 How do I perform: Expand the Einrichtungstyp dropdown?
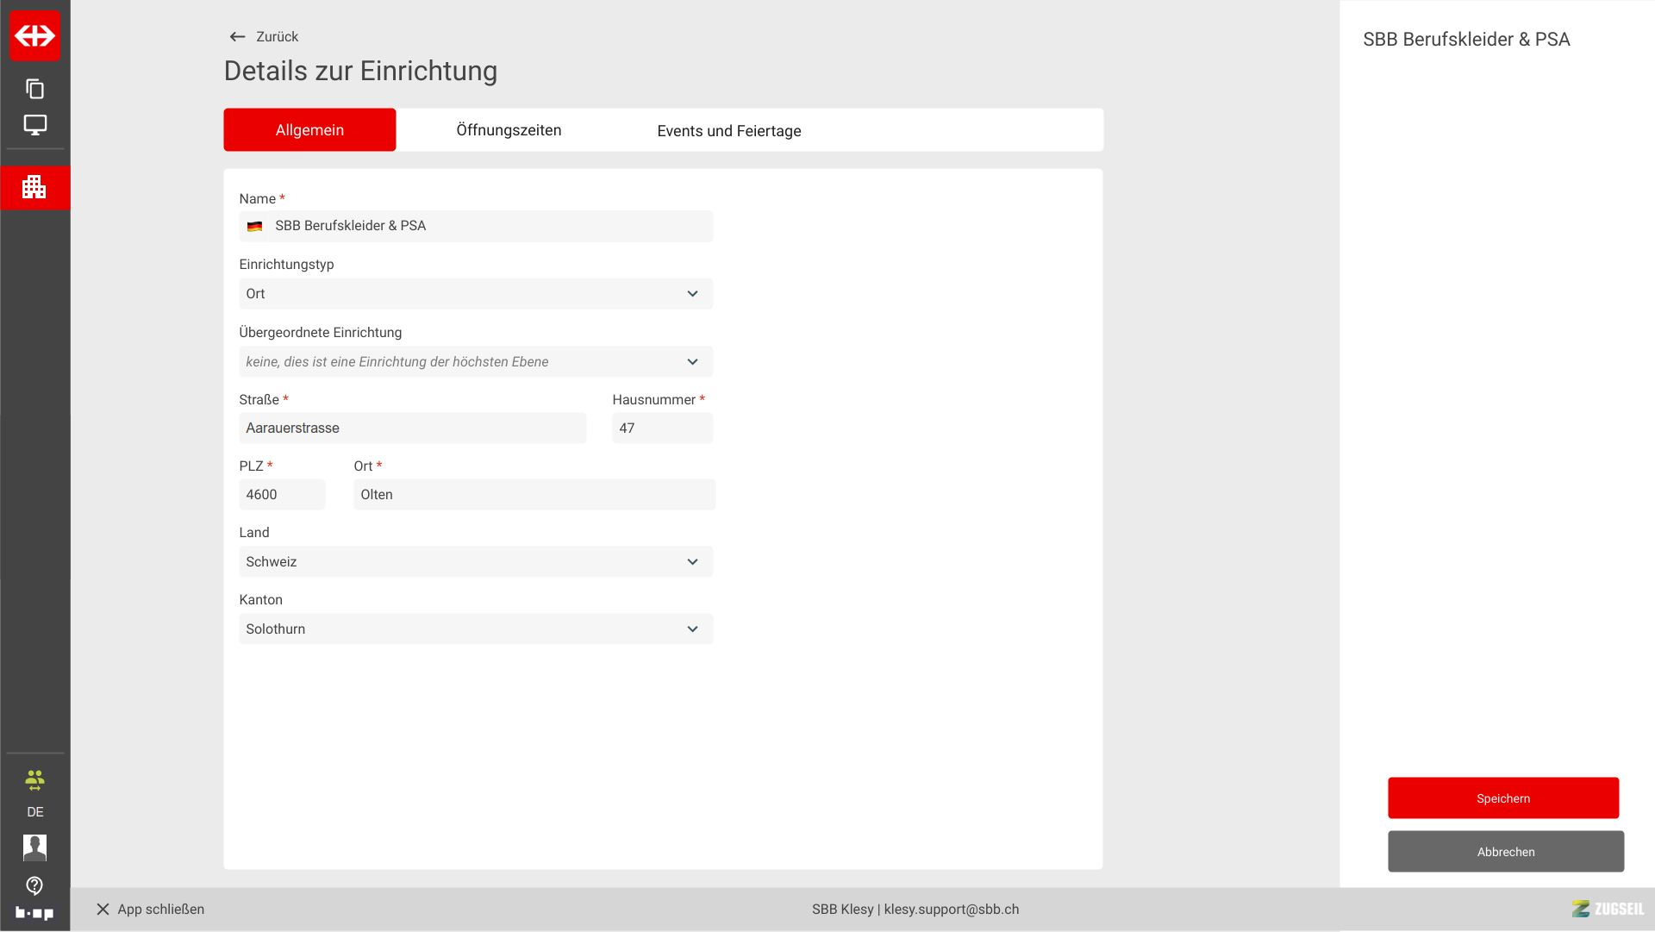pyautogui.click(x=476, y=294)
